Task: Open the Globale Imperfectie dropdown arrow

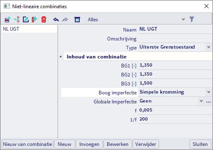Action: [x=201, y=101]
